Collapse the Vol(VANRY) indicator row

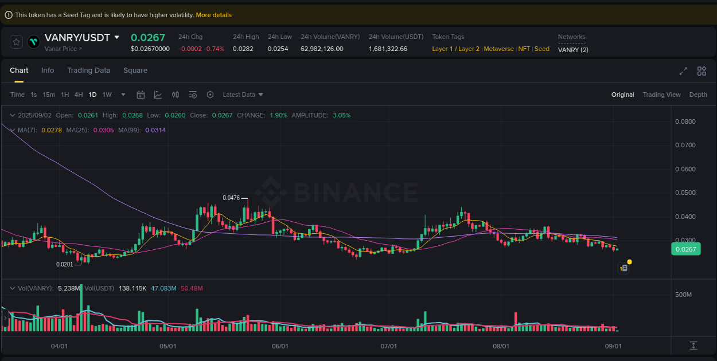(11, 288)
